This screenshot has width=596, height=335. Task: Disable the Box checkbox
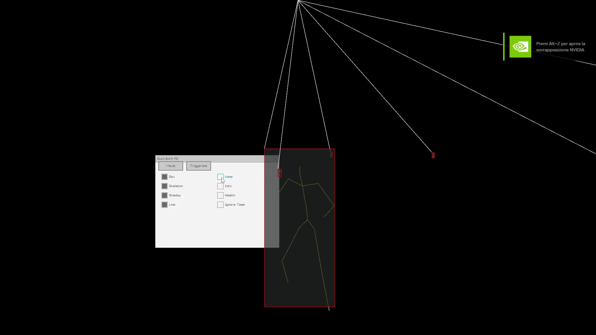coord(165,177)
